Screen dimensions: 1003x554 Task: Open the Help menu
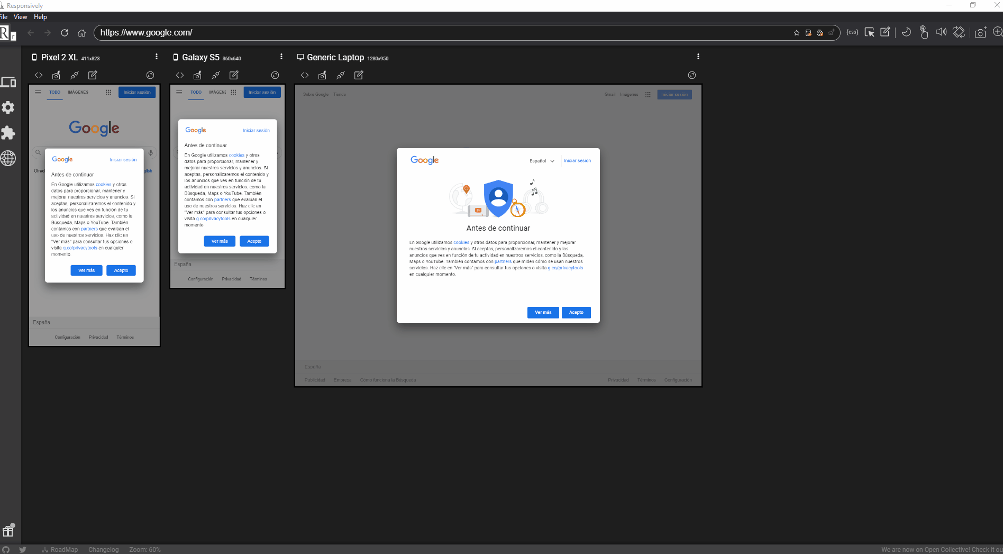click(x=40, y=17)
